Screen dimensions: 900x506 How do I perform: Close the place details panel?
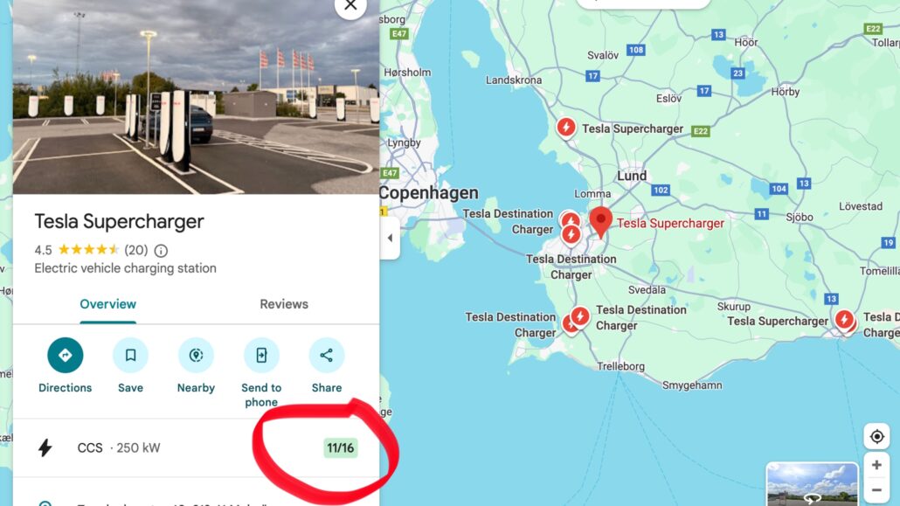[350, 6]
